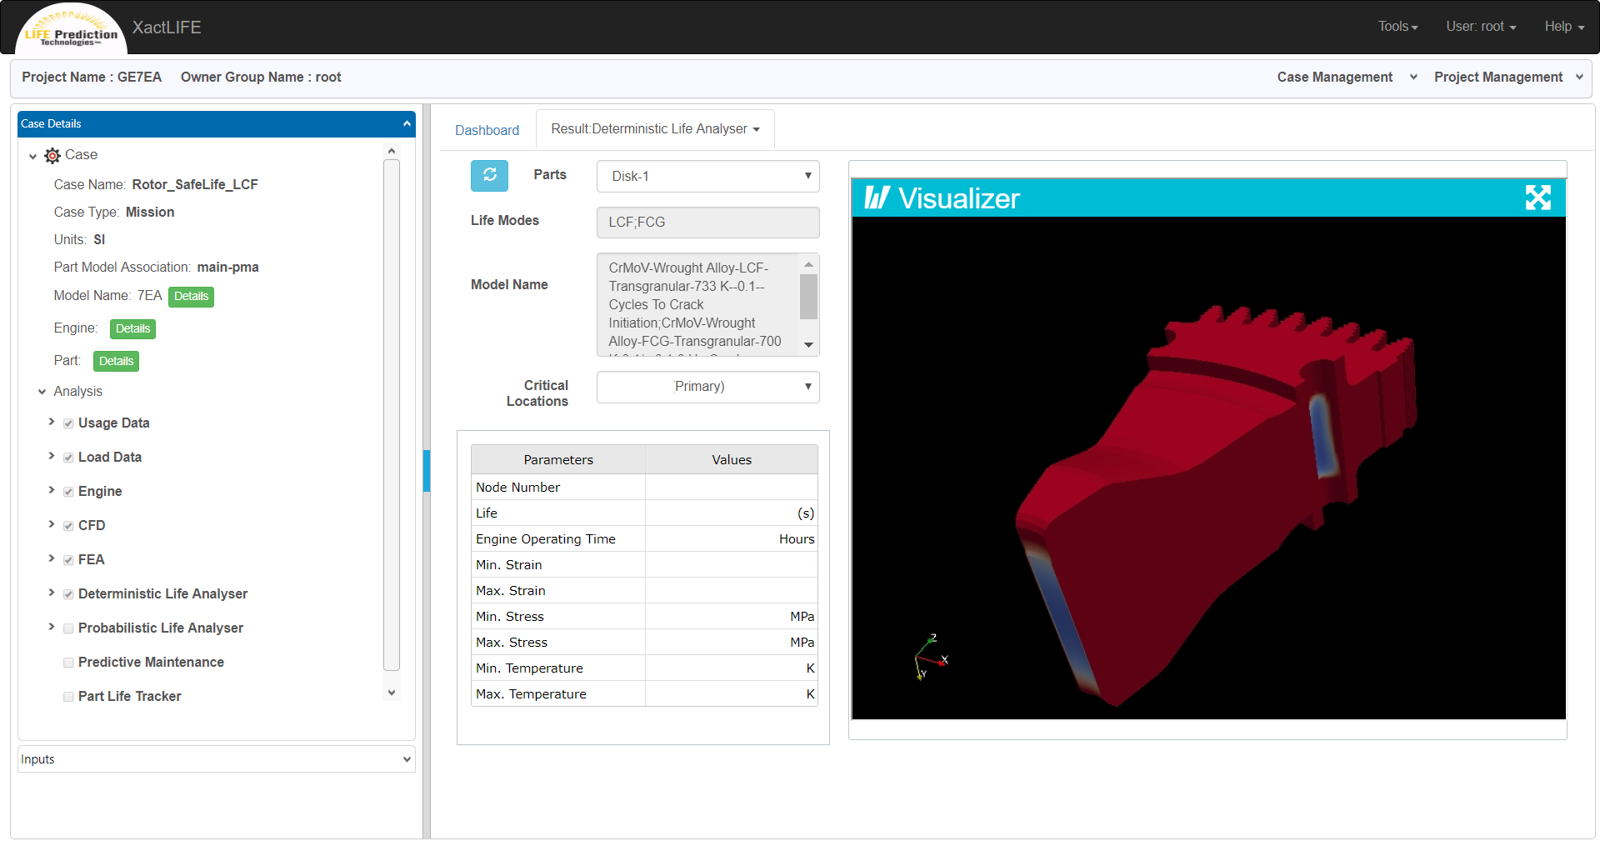Click the Case Details scroll-up arrow
Screen dimensions: 1600x846
click(x=392, y=151)
